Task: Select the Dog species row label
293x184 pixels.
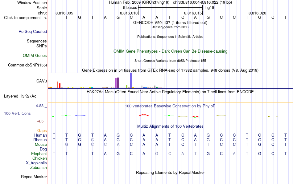Action: click(43, 149)
